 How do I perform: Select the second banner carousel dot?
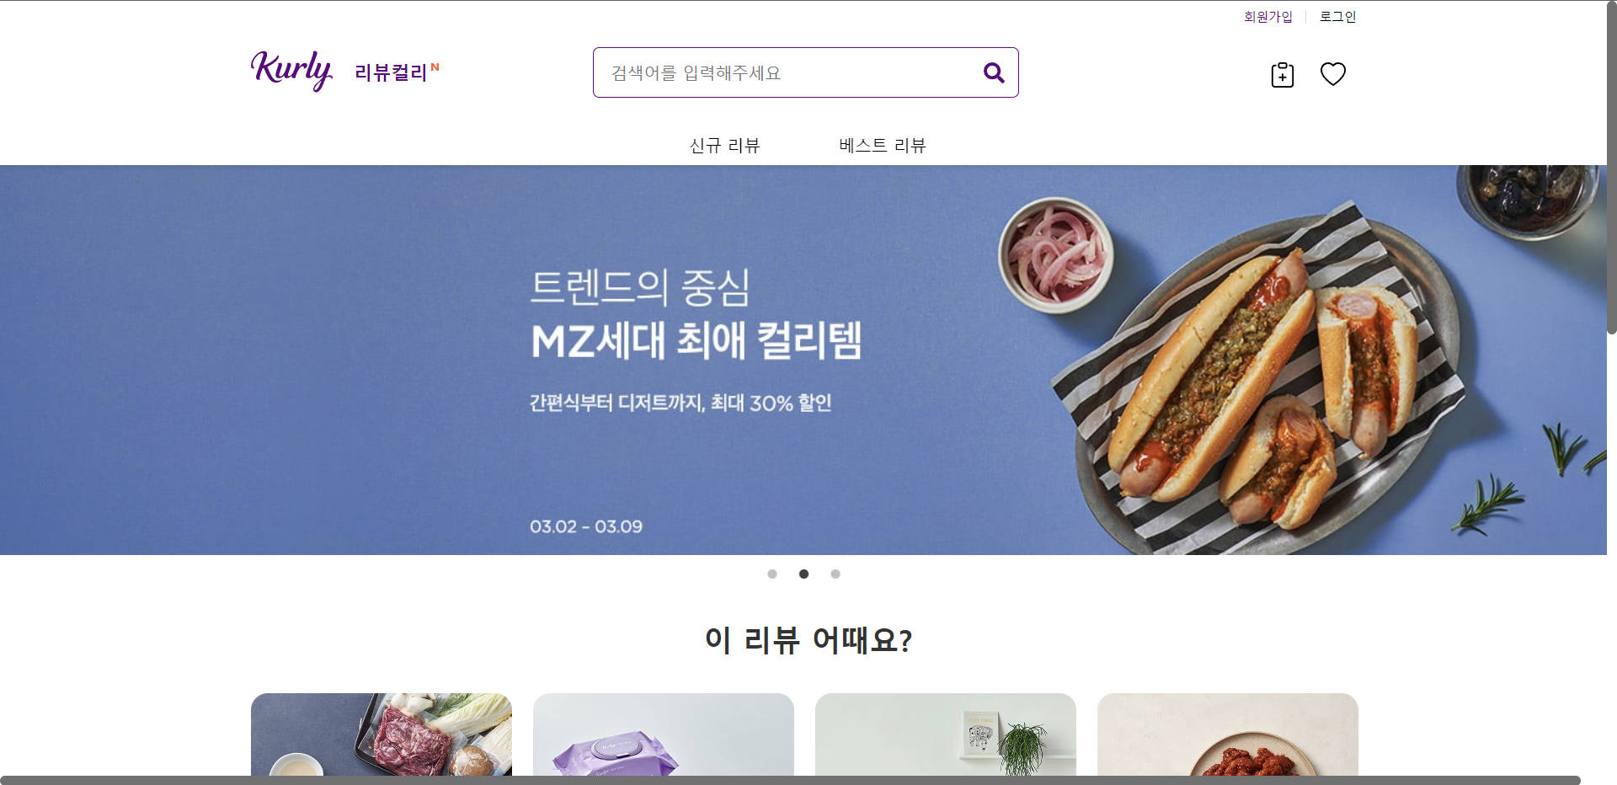(x=803, y=574)
